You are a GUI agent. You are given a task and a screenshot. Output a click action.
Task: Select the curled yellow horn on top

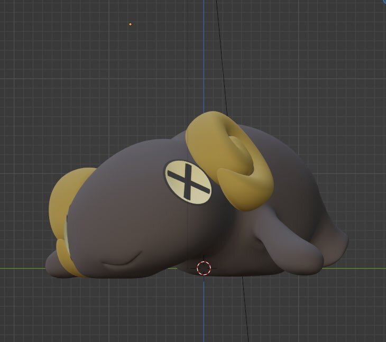pos(229,161)
